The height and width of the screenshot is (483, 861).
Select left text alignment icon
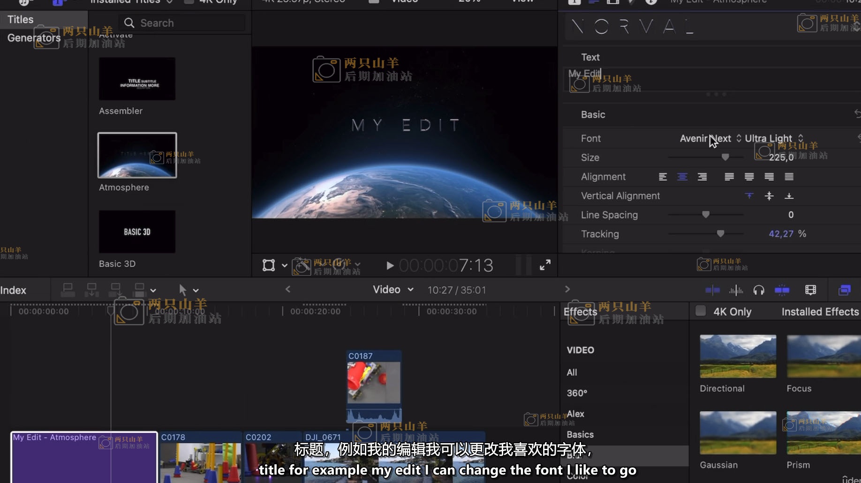[663, 177]
